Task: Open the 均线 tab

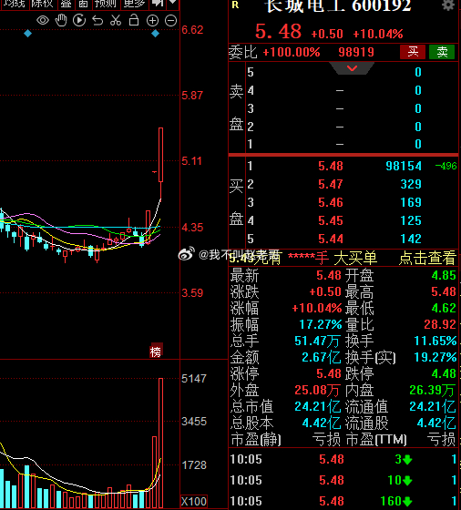Action: tap(14, 4)
